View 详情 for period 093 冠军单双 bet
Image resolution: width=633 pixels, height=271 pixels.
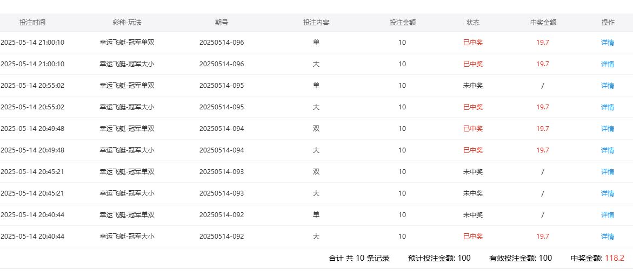607,172
